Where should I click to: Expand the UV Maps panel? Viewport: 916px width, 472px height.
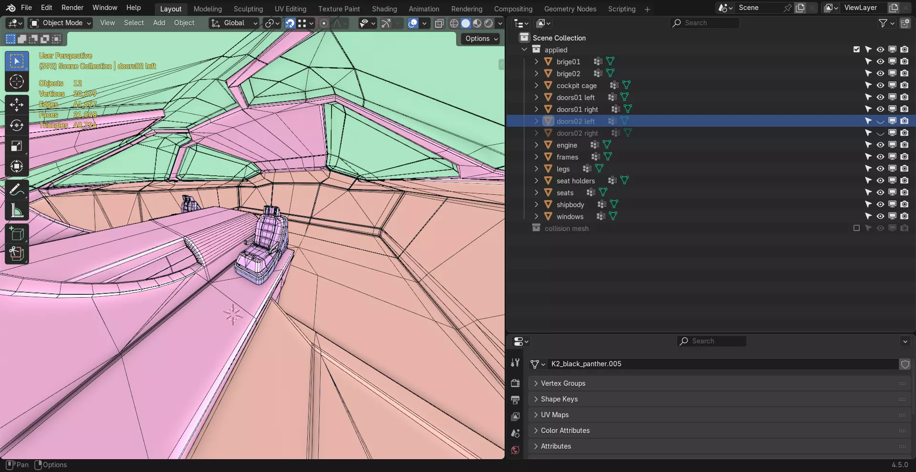[719, 415]
